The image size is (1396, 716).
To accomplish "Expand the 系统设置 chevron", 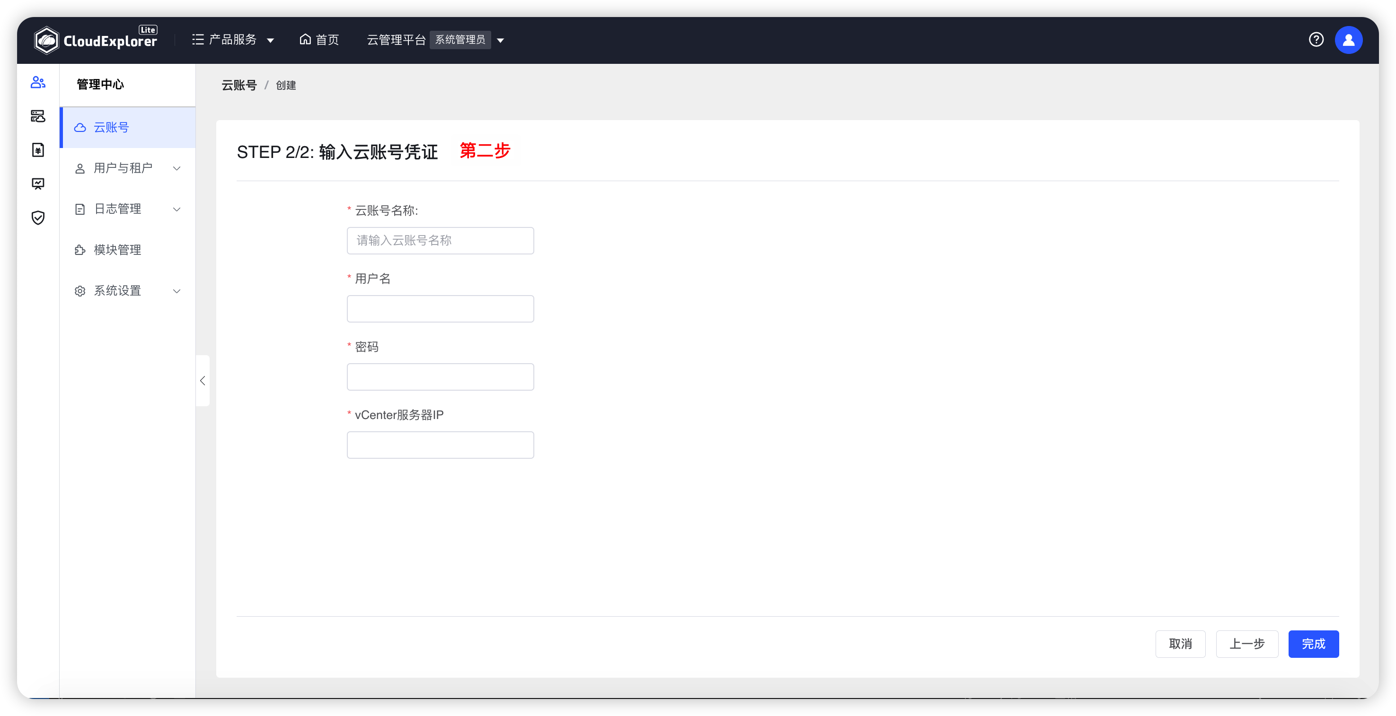I will [177, 291].
